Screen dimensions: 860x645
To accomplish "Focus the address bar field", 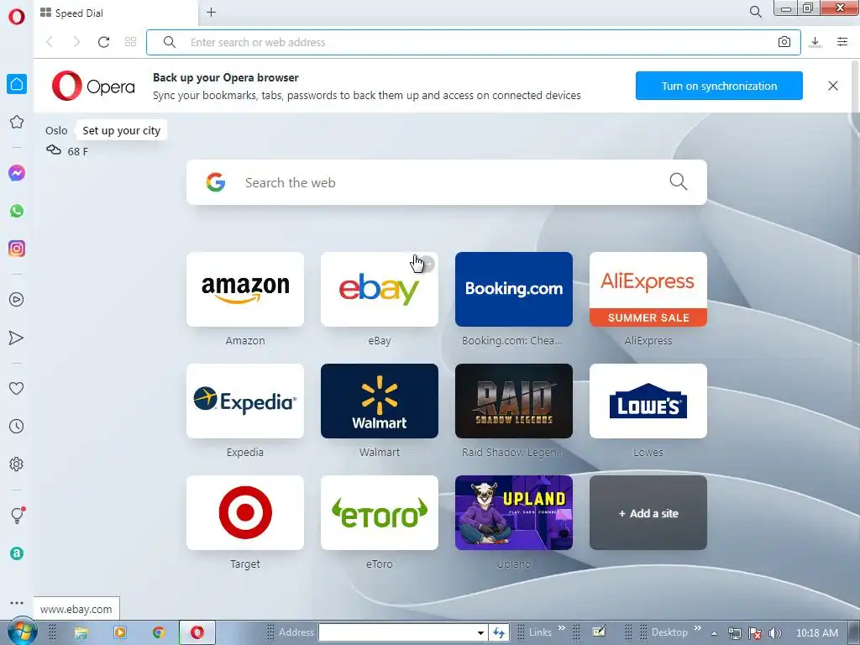I will [474, 42].
